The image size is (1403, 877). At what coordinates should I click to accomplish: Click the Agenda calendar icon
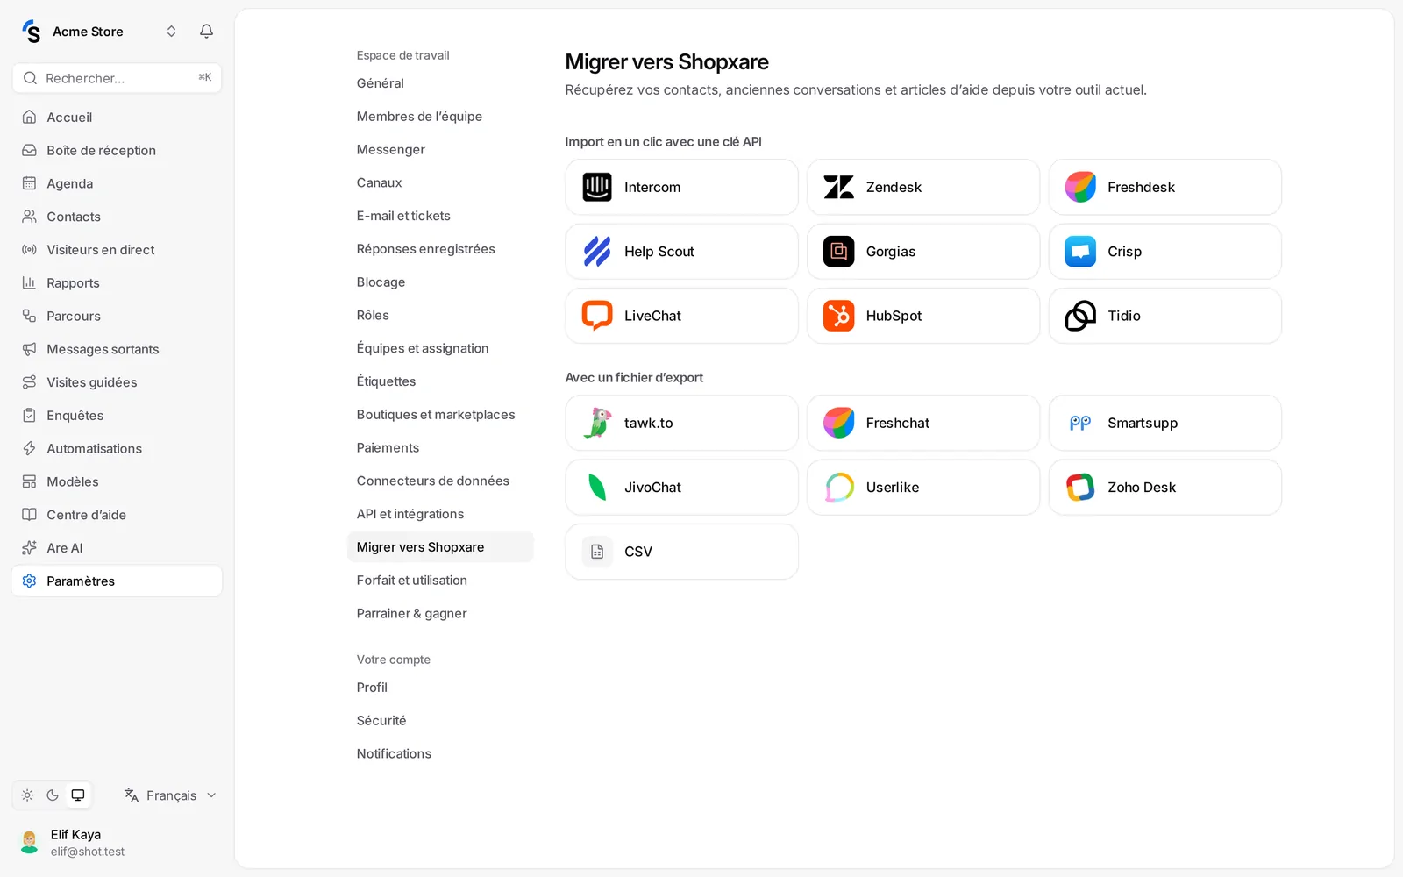pyautogui.click(x=29, y=183)
